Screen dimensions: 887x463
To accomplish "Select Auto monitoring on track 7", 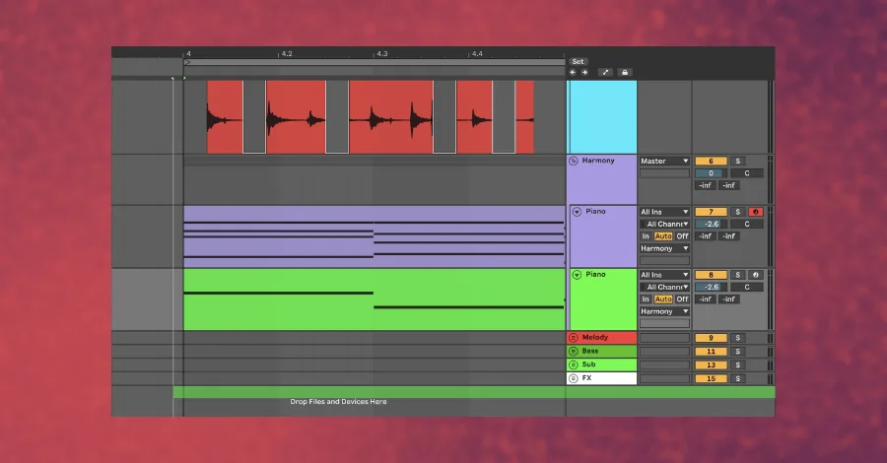I will click(663, 236).
